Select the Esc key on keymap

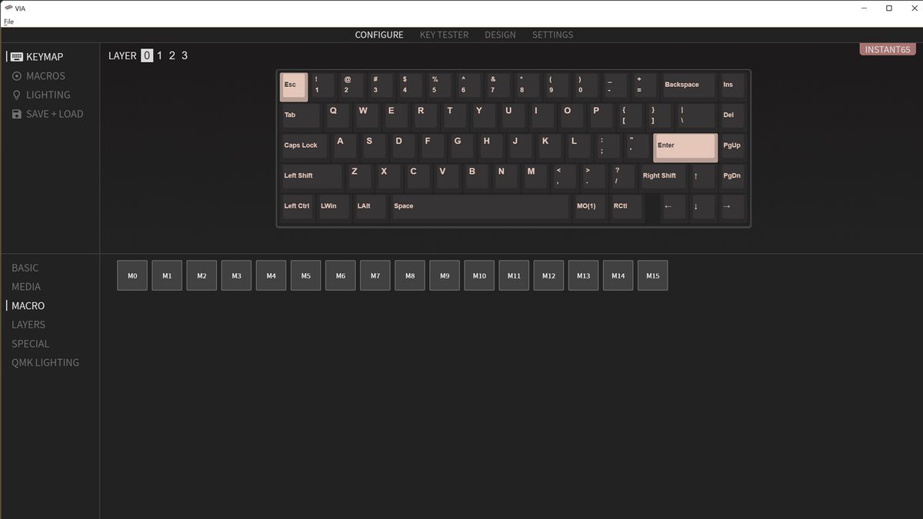pyautogui.click(x=294, y=87)
